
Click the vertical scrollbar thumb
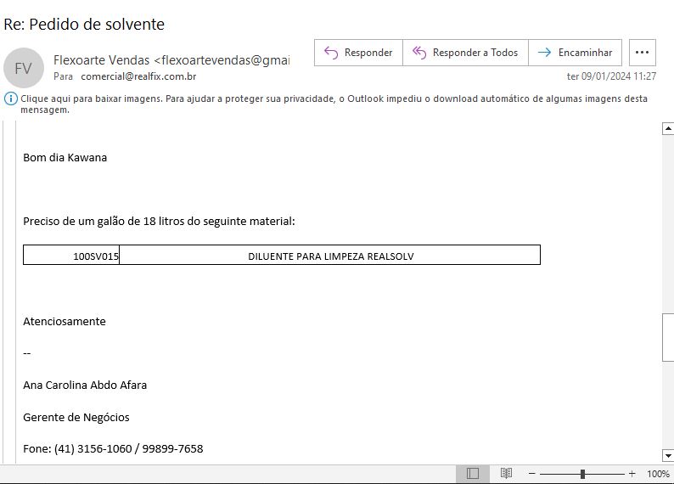[667, 337]
